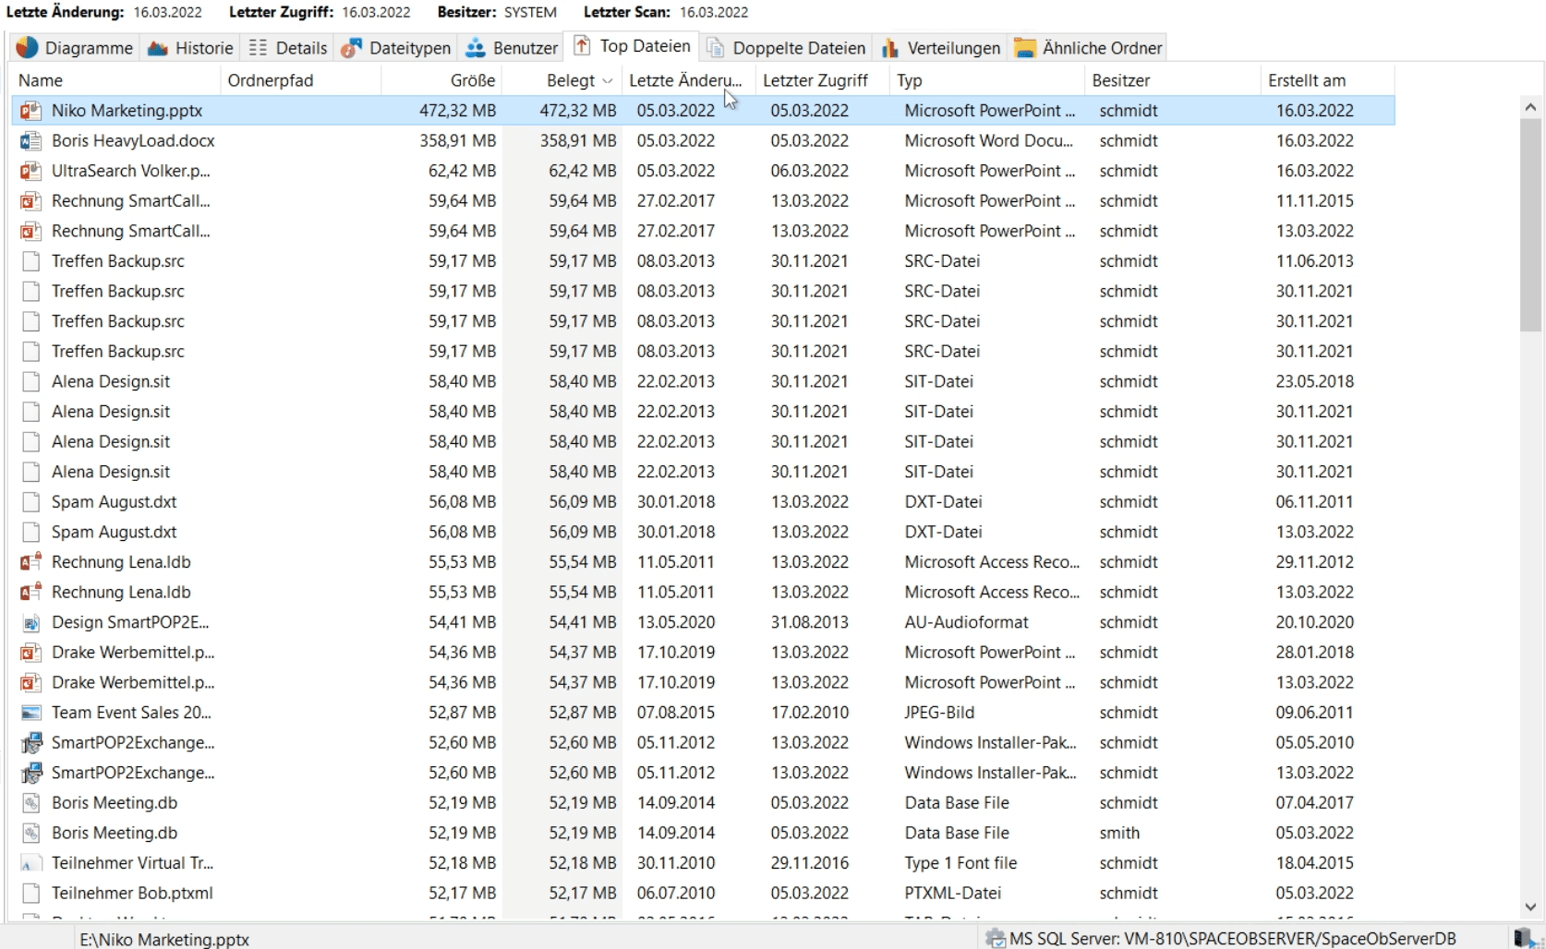Click the date 17.02.2010 access cell

(809, 713)
